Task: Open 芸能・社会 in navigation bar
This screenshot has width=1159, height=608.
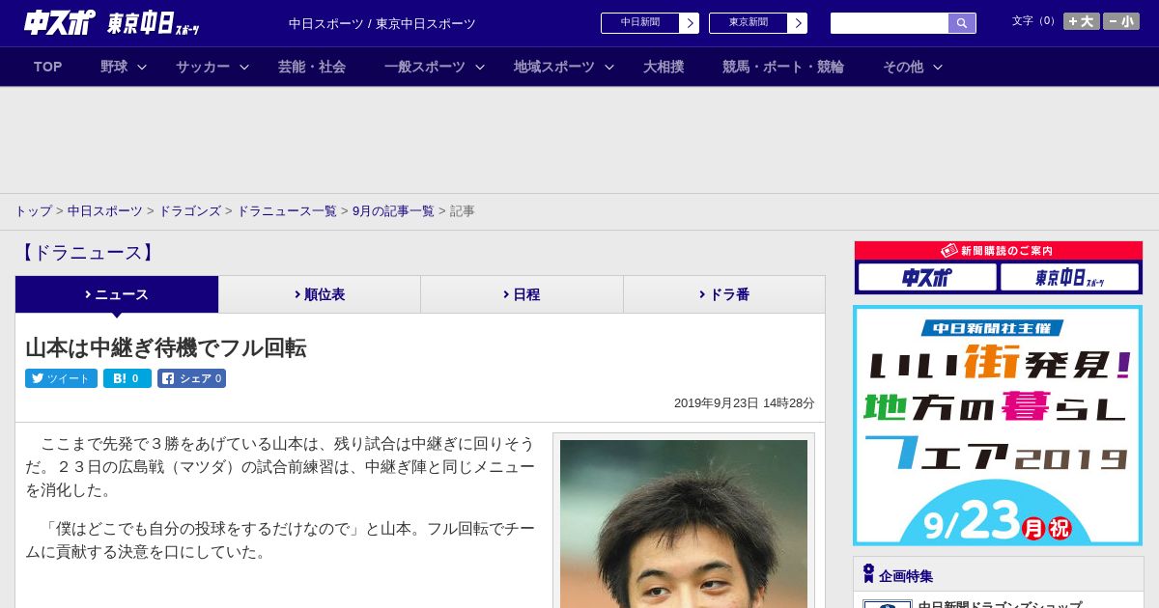Action: (x=312, y=67)
